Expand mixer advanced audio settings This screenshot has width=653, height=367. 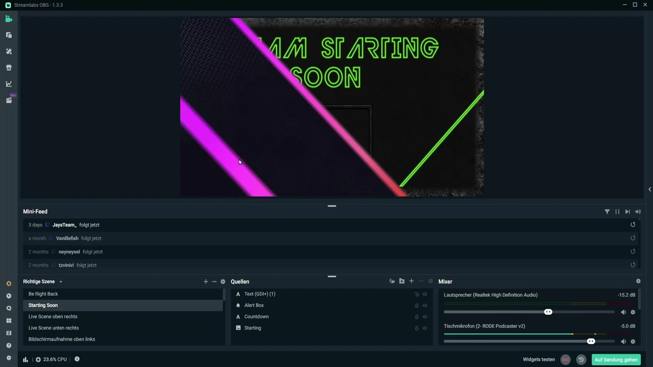pyautogui.click(x=638, y=281)
